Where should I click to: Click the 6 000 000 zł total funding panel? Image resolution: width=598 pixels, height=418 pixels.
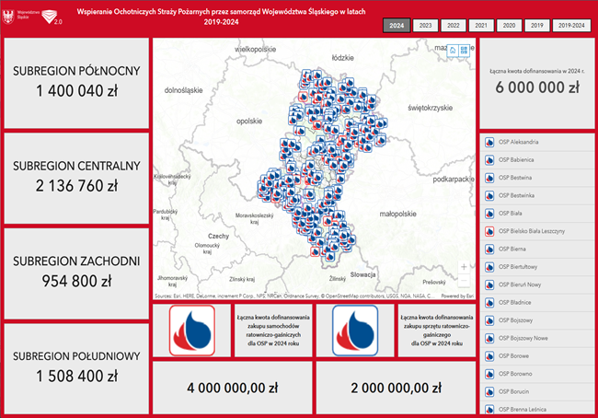(537, 85)
